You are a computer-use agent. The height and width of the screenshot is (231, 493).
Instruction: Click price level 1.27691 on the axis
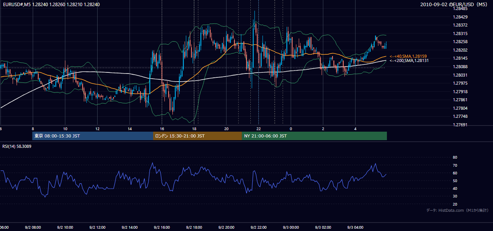pos(460,125)
